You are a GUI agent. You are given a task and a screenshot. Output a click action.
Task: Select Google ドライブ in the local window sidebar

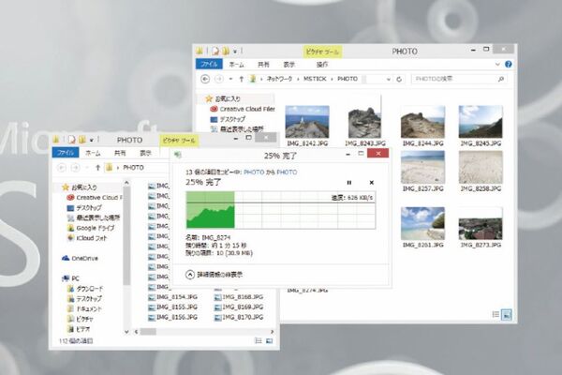pyautogui.click(x=91, y=228)
